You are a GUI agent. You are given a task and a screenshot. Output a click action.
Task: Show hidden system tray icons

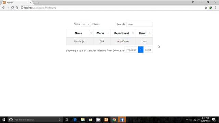click(186, 120)
